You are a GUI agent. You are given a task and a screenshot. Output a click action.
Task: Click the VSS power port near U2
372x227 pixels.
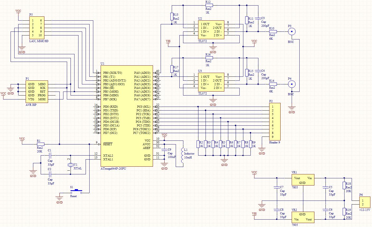tap(168, 43)
